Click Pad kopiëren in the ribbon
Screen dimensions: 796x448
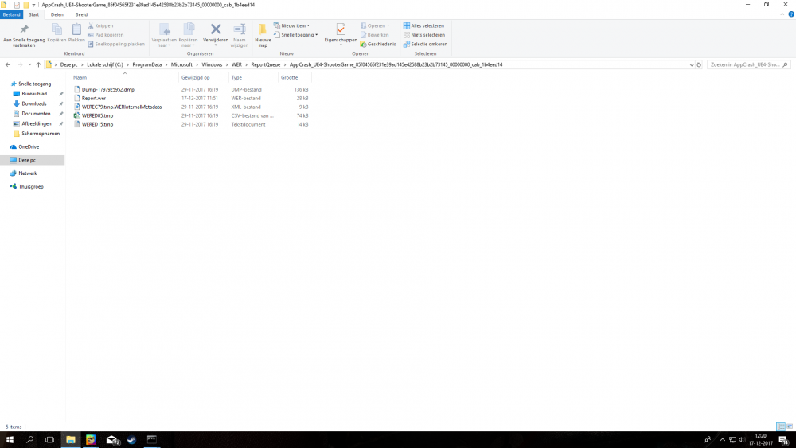click(106, 35)
